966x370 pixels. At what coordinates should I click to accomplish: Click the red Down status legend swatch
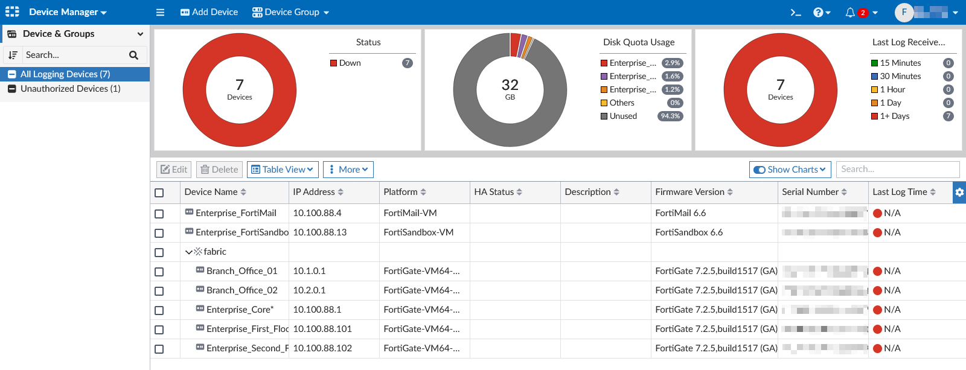[x=333, y=63]
